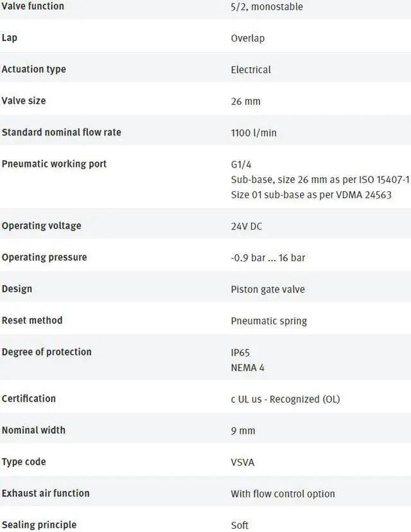Screen dimensions: 411x532
Task: Select the "Piston gate valve" design value
Action: 268,289
